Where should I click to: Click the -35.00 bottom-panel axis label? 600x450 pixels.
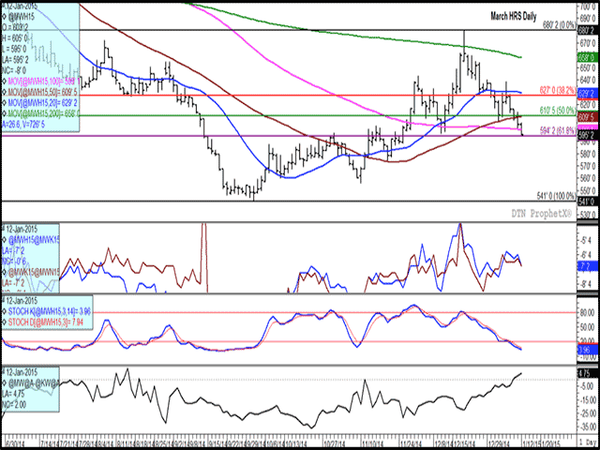click(590, 426)
